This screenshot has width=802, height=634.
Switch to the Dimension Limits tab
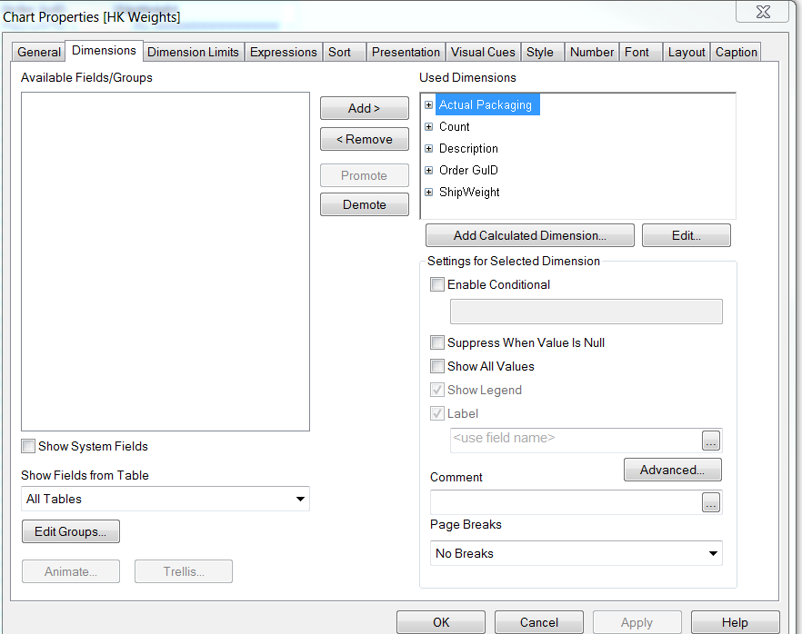point(193,52)
